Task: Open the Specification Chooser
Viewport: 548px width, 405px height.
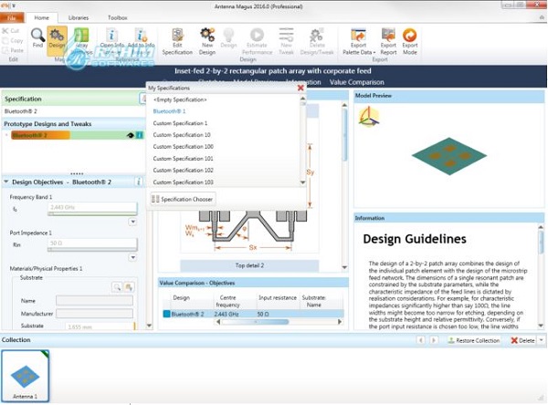Action: 182,199
